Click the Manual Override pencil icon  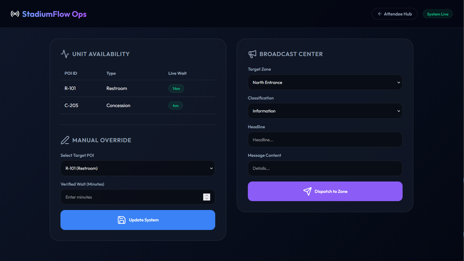point(65,140)
